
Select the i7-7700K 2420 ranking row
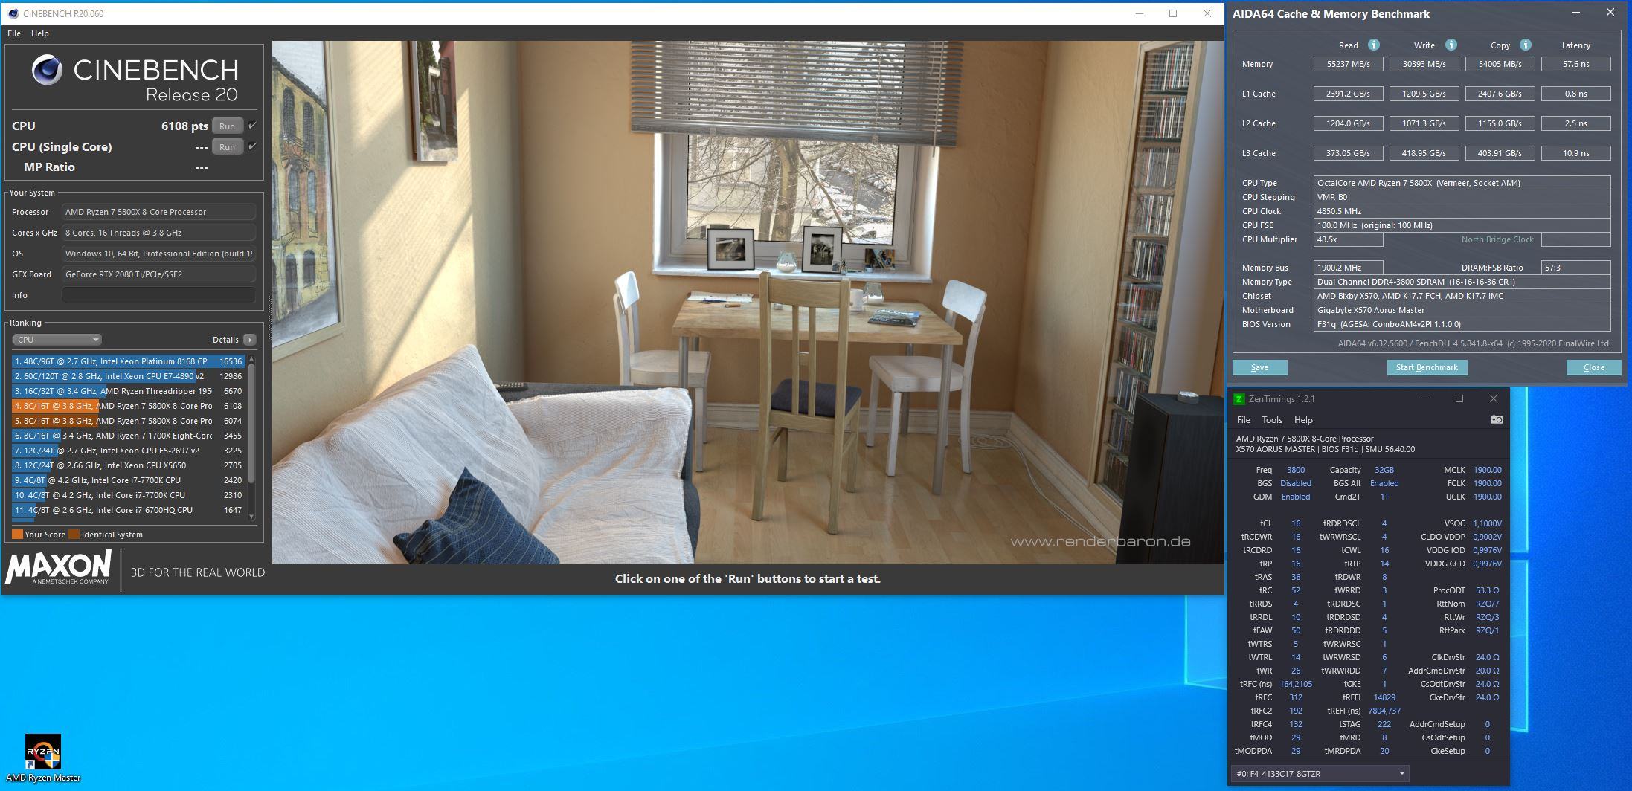pos(128,480)
